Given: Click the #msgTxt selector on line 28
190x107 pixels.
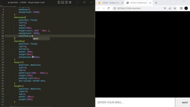Looking at the screenshot, I should (19, 62).
